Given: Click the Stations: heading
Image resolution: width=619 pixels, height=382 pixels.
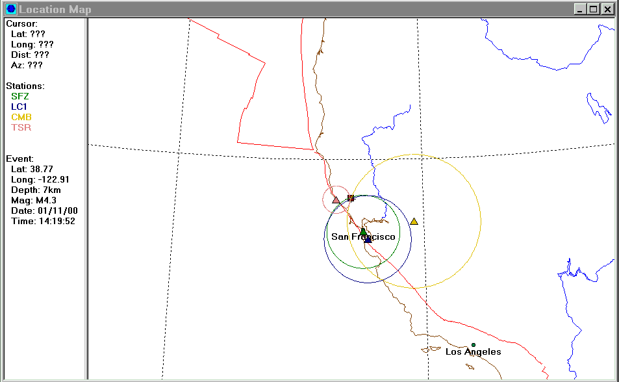Looking at the screenshot, I should (x=25, y=86).
